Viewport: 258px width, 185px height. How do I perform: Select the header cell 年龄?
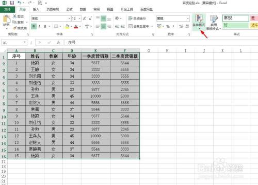(x=72, y=56)
